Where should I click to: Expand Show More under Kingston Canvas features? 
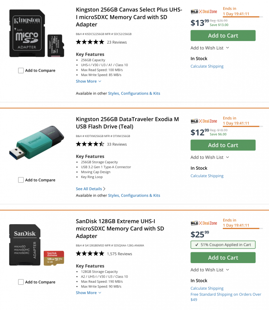click(x=88, y=81)
